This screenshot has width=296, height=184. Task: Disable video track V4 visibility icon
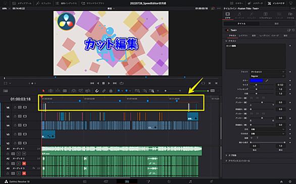(25, 125)
